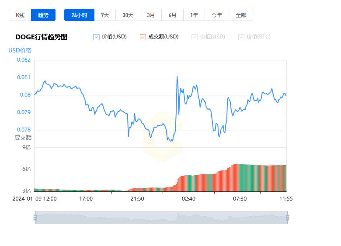
Task: Show 今年 year-to-date data
Action: pos(217,15)
